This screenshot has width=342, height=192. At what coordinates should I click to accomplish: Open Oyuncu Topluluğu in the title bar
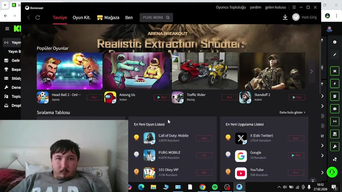231,7
